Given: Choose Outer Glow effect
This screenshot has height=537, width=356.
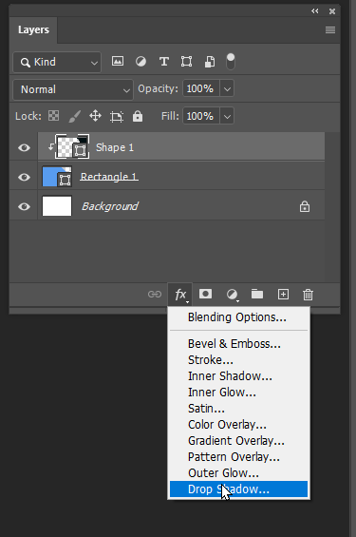Looking at the screenshot, I should [223, 472].
